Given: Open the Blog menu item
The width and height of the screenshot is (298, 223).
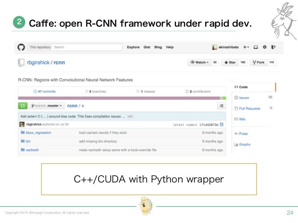Looking at the screenshot, I should point(158,47).
